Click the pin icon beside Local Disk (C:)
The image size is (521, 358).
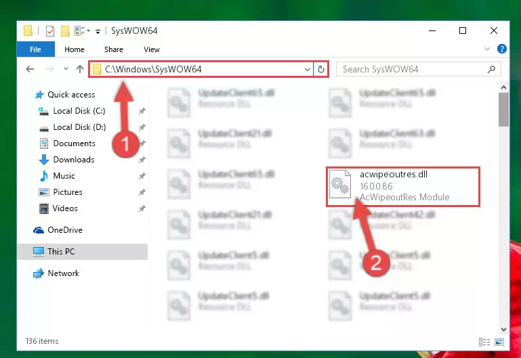coord(142,111)
